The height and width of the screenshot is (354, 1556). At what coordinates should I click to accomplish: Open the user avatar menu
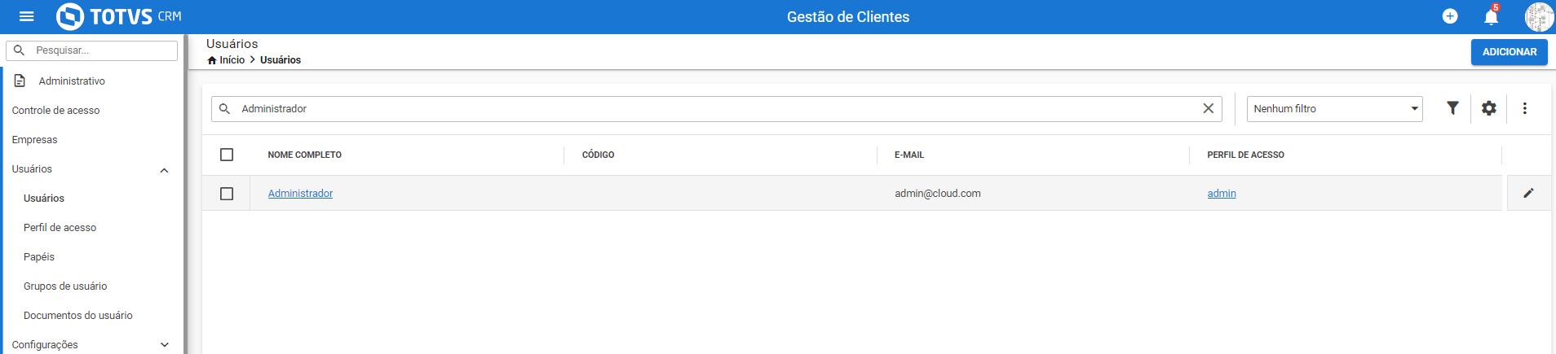click(1539, 16)
